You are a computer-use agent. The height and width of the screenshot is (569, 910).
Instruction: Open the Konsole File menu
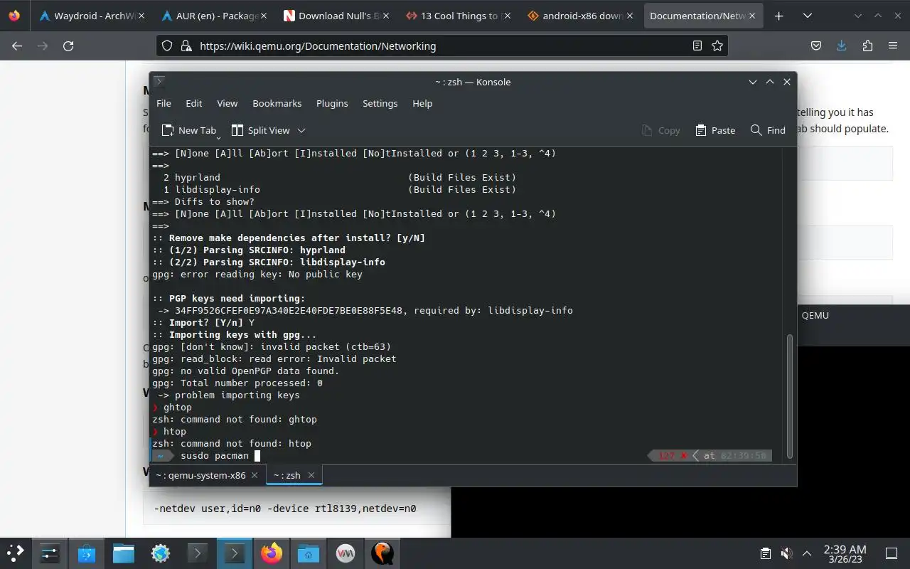164,103
